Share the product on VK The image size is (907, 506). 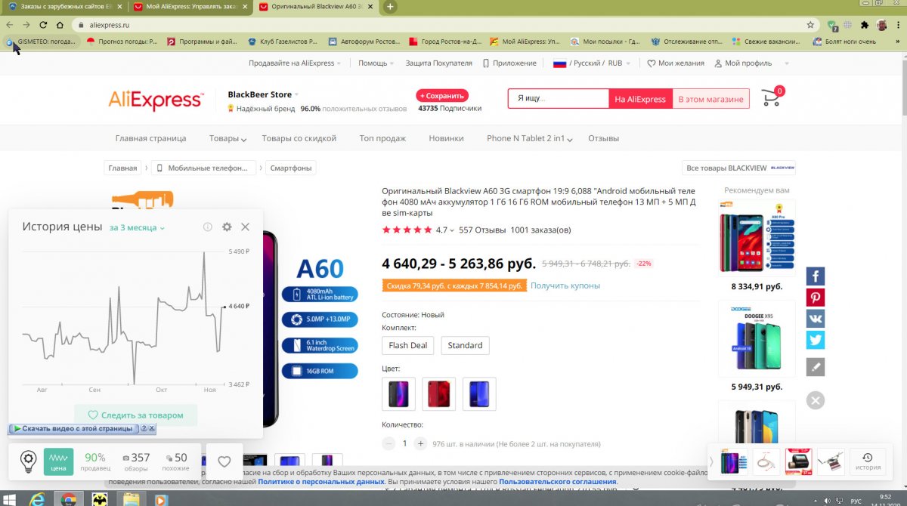click(x=815, y=319)
